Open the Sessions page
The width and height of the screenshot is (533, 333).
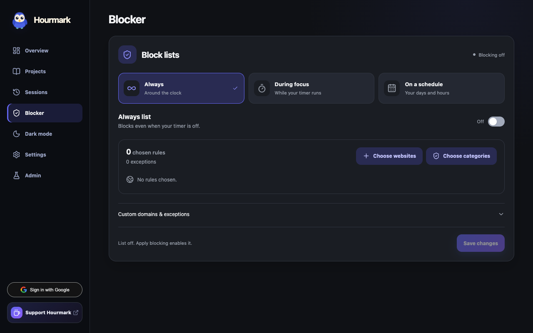click(45, 92)
